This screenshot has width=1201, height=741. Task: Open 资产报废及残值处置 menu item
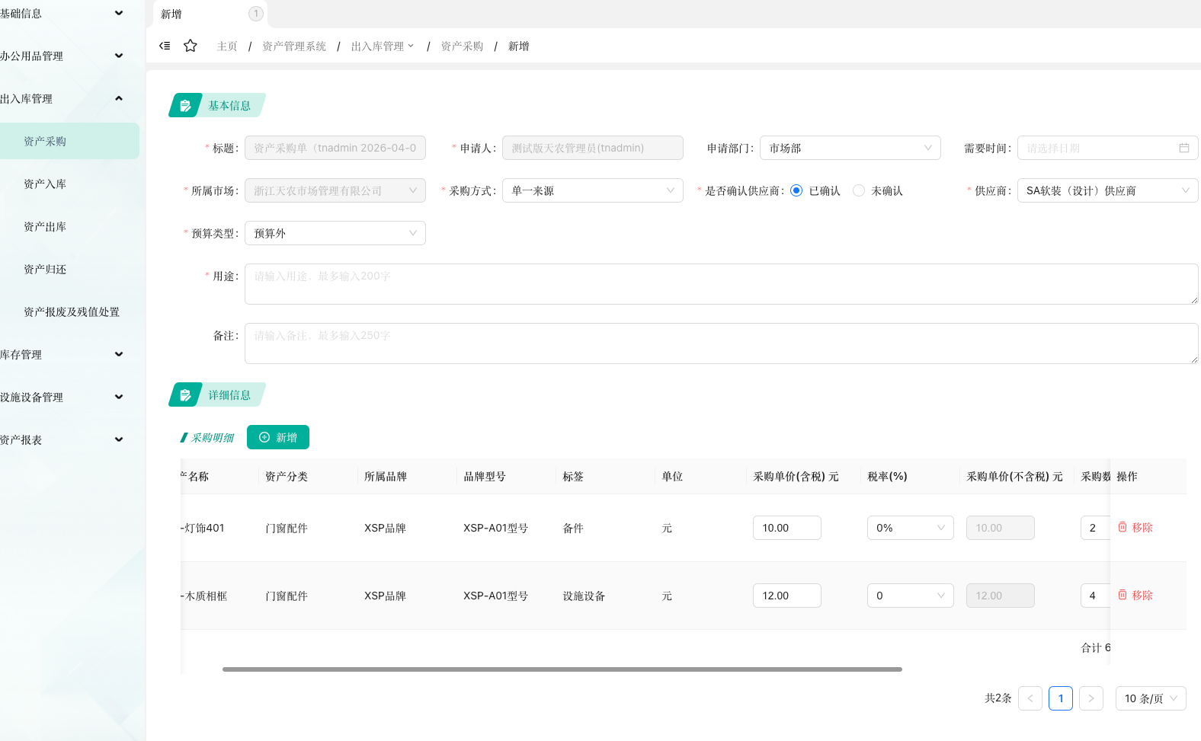[x=72, y=311]
